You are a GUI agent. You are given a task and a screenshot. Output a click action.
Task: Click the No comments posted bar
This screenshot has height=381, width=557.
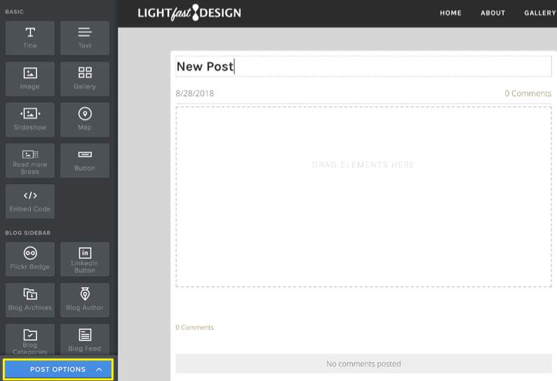[x=363, y=363]
